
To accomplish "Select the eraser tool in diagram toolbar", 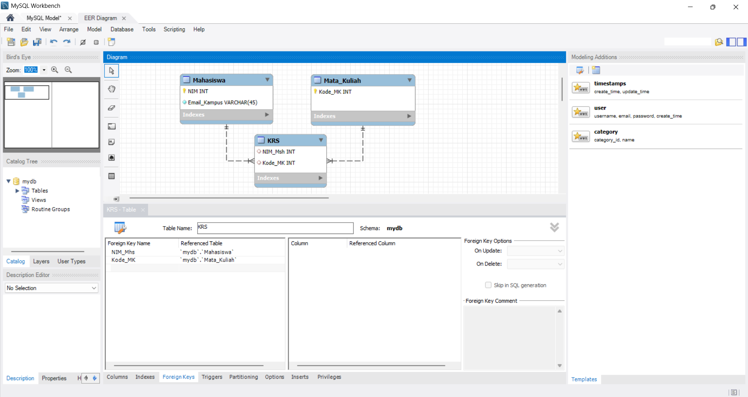I will [111, 108].
